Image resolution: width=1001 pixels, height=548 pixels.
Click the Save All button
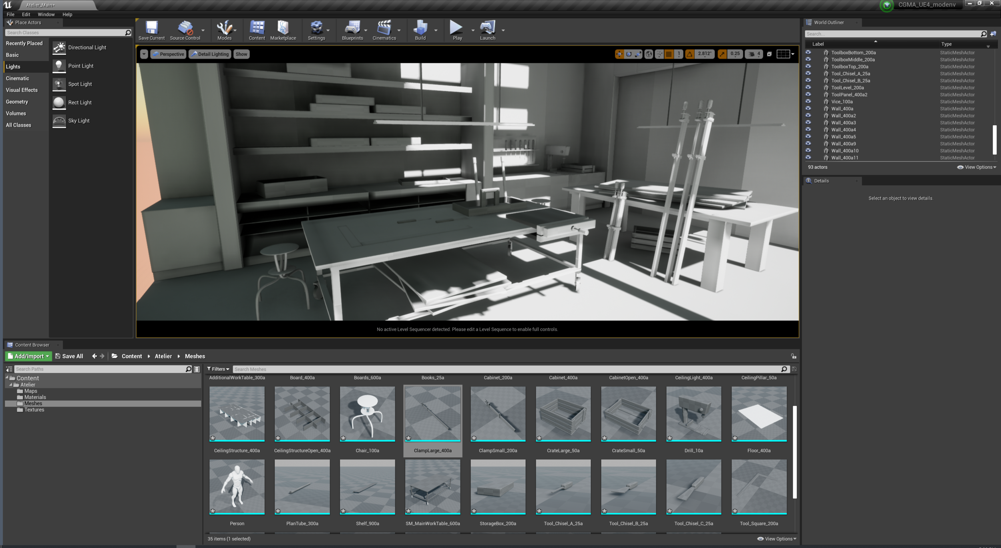(x=69, y=356)
